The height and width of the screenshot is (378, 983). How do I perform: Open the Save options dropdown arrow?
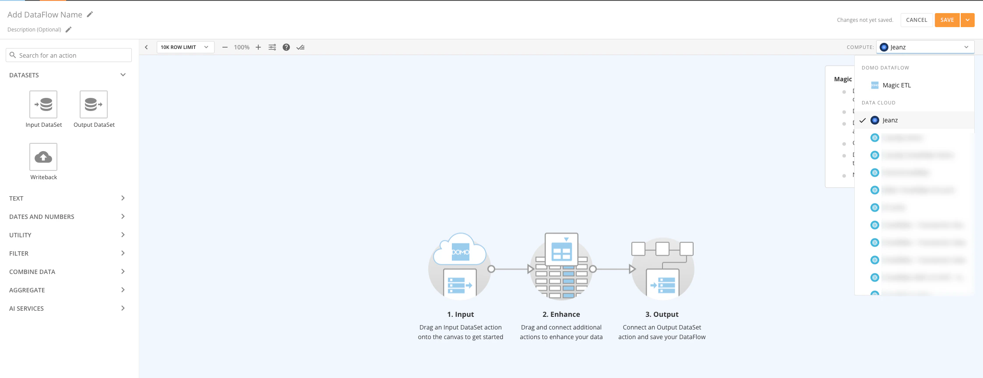[x=968, y=20]
